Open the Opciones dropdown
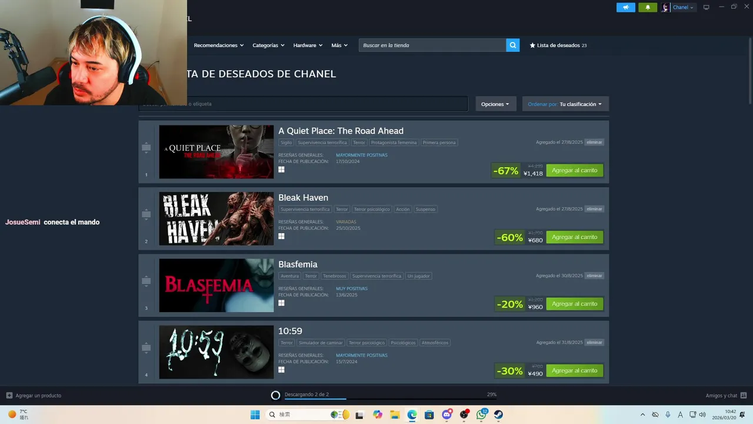Image resolution: width=753 pixels, height=424 pixels. pos(495,104)
